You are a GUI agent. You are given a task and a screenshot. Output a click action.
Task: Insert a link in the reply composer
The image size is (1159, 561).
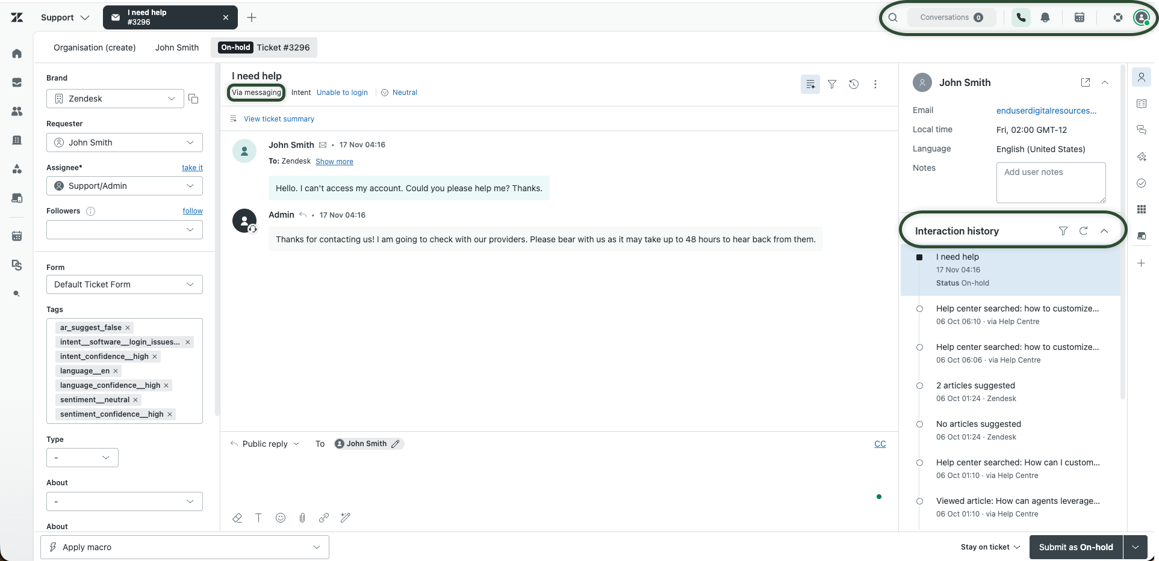[x=324, y=518]
